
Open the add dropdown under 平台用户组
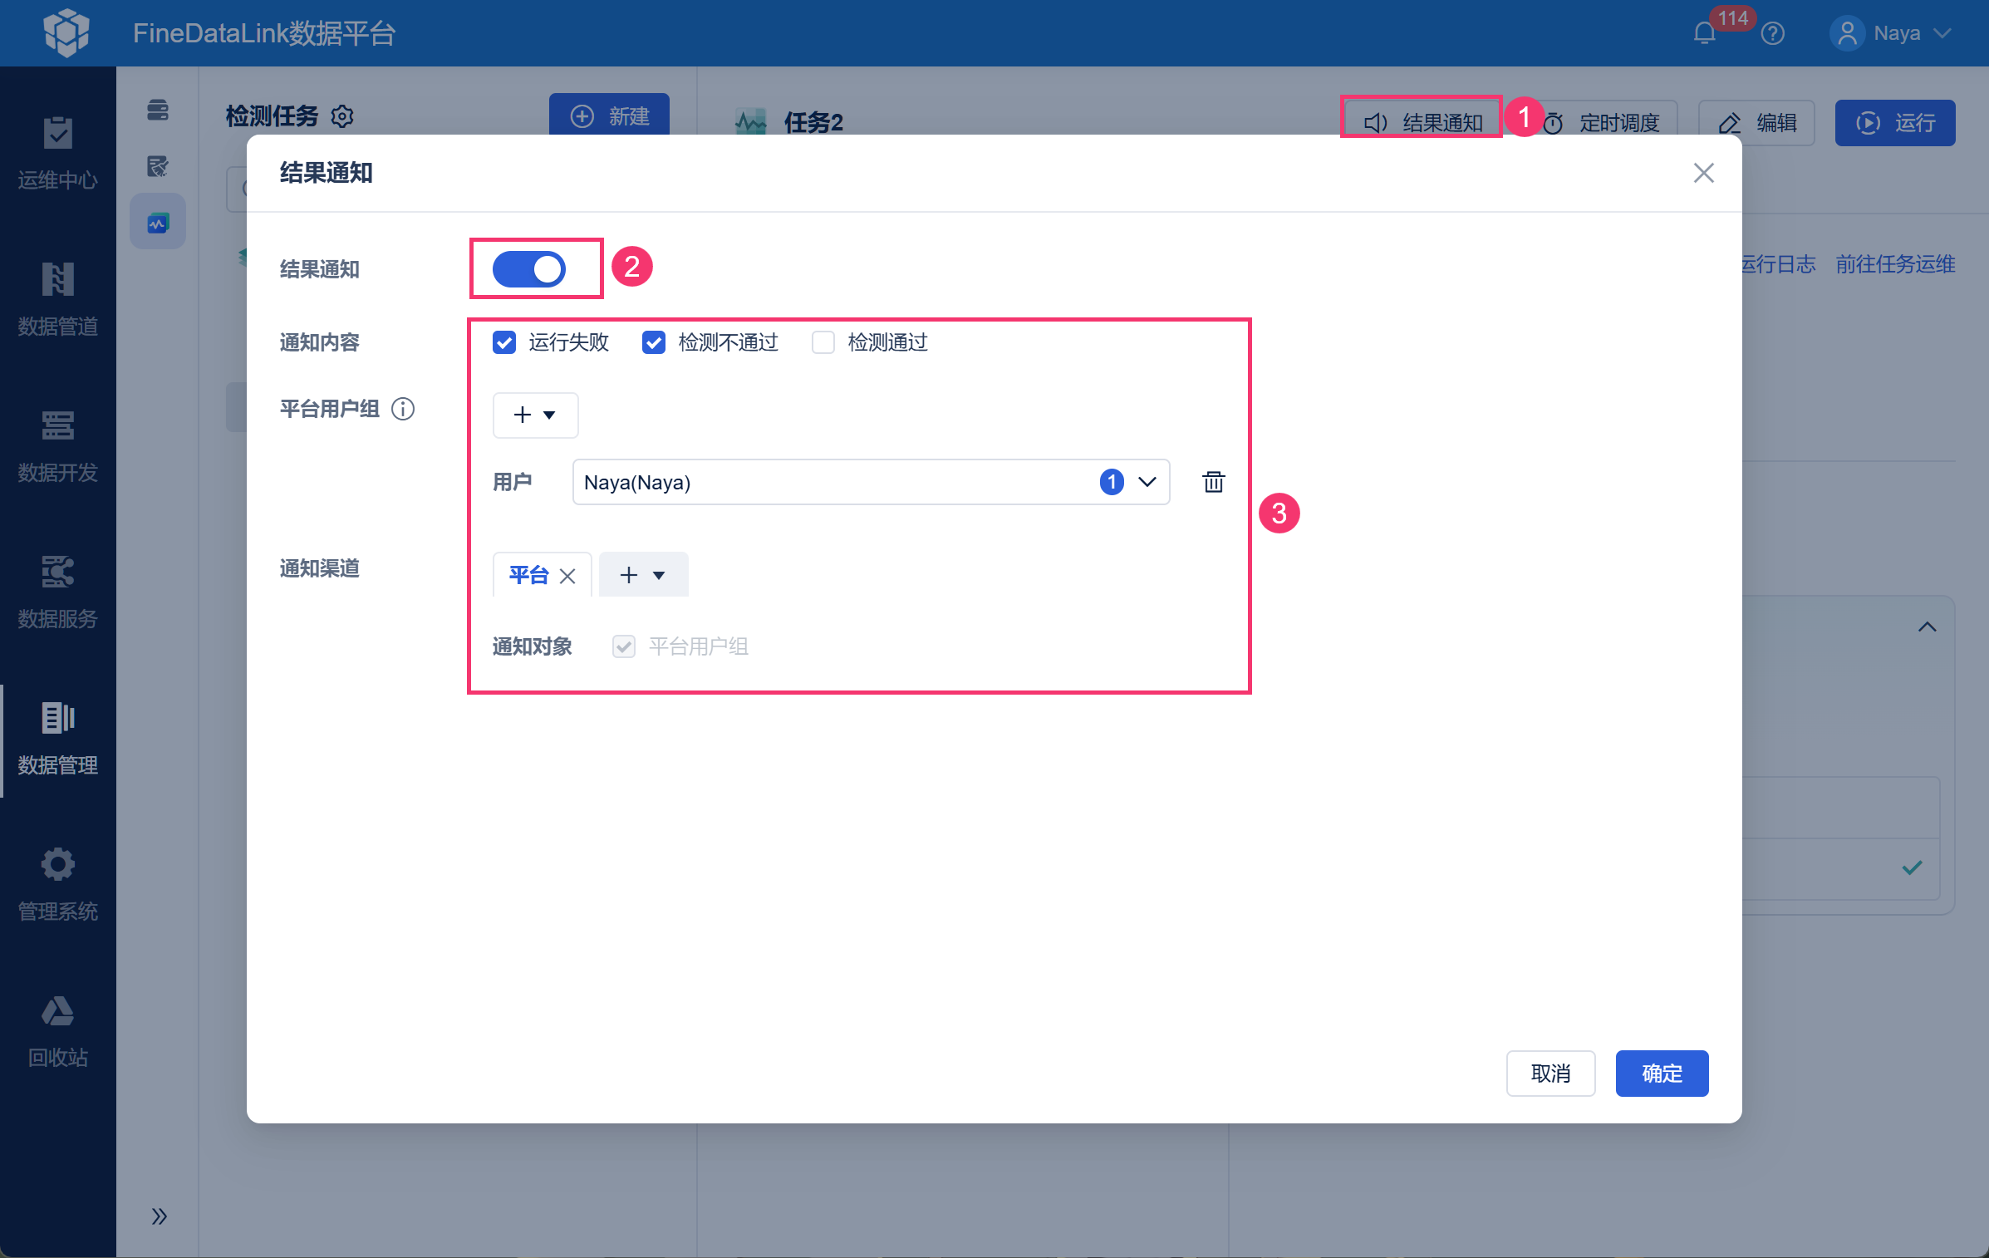pyautogui.click(x=535, y=415)
